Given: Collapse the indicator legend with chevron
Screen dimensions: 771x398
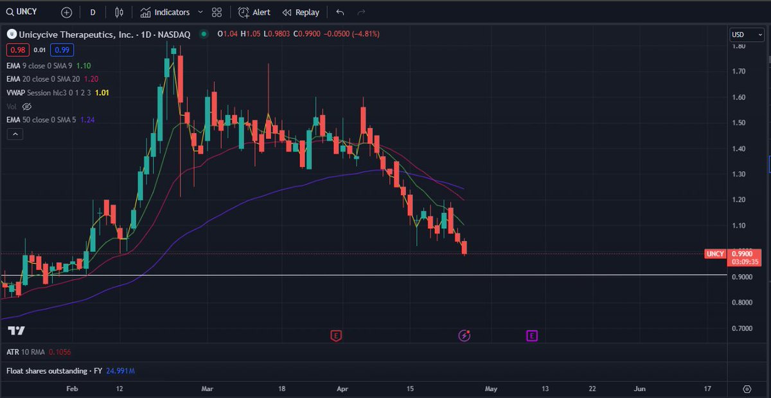Looking at the screenshot, I should (x=16, y=134).
